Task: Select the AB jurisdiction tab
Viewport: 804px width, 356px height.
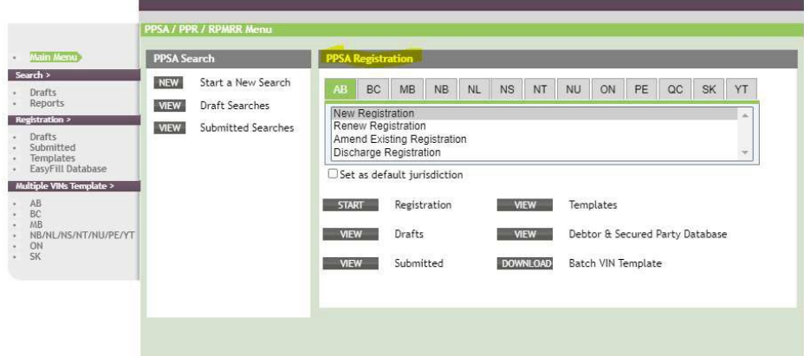Action: tap(340, 90)
